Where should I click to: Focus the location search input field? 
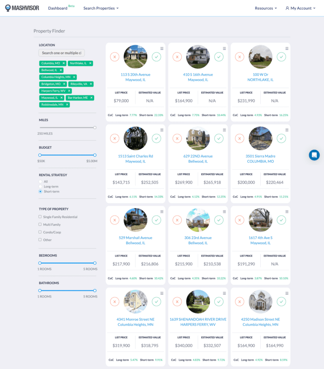tap(62, 53)
